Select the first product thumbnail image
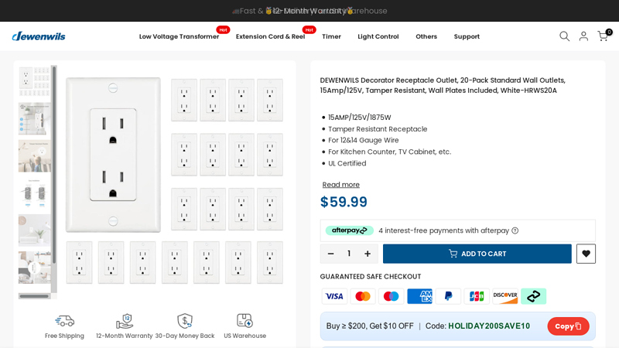The width and height of the screenshot is (619, 348). coord(34,81)
